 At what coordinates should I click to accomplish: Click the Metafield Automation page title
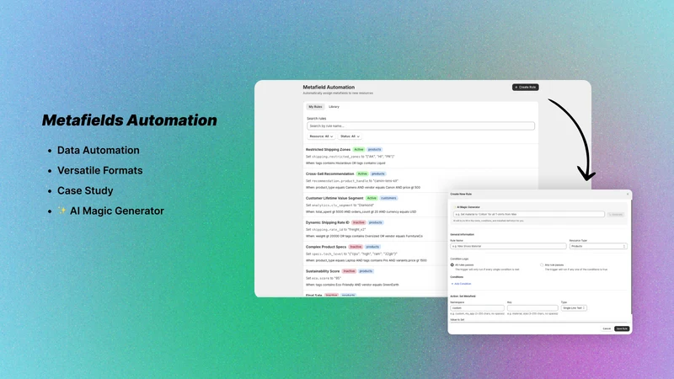[x=329, y=87]
